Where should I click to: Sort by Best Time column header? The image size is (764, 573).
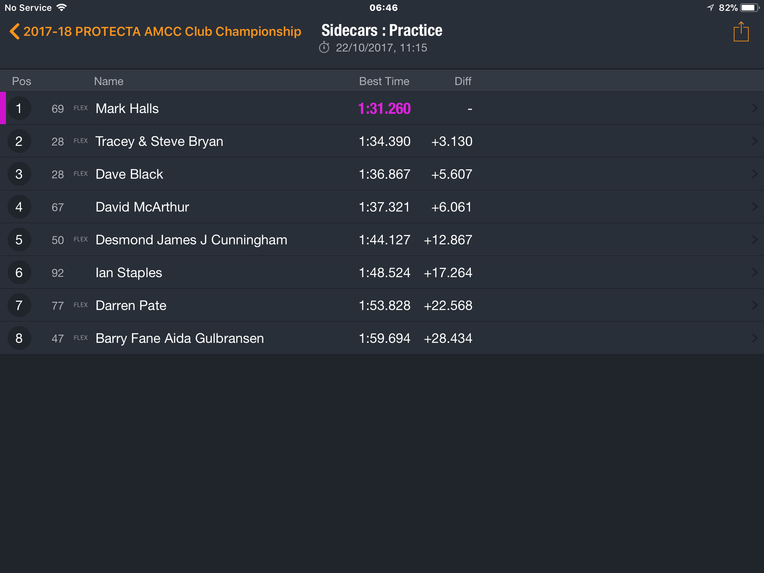click(x=384, y=81)
